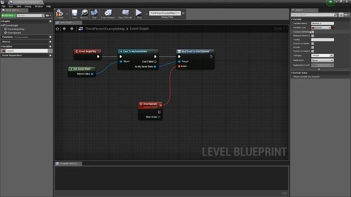Click the green Add New button

pos(9,15)
